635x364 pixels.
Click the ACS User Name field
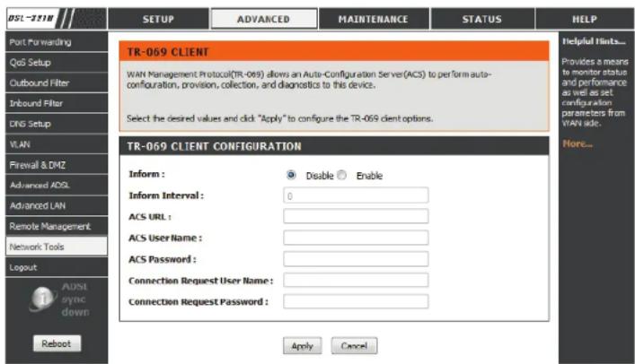pyautogui.click(x=356, y=238)
